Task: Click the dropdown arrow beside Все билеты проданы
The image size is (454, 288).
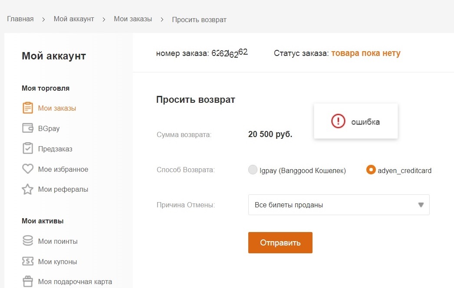Action: coord(421,205)
